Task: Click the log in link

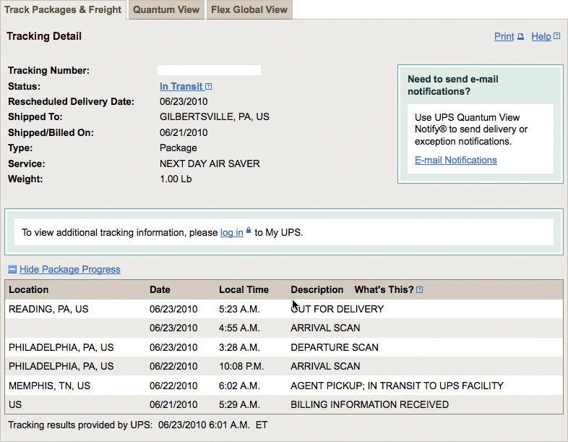Action: [x=232, y=232]
